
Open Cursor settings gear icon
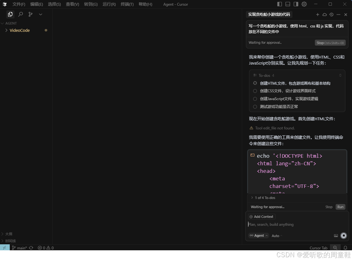pos(304,4)
